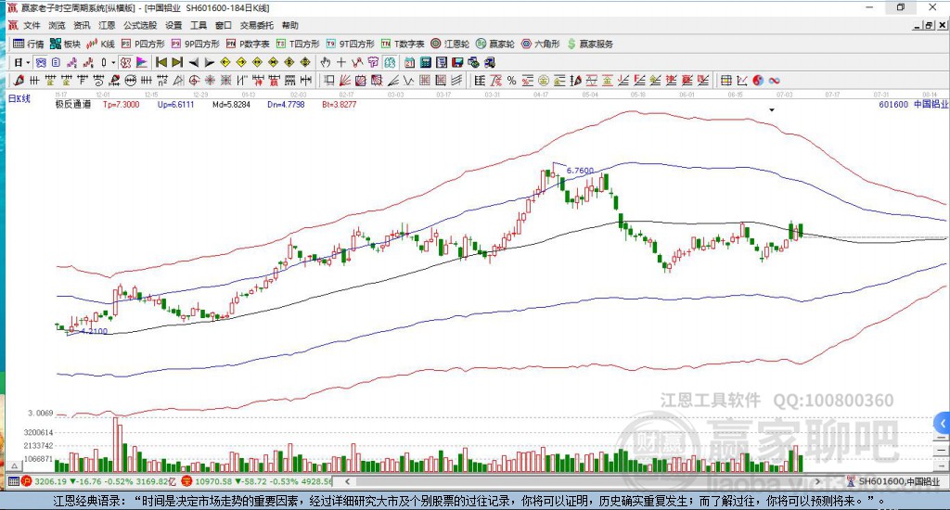
Task: Click the status bar grid icon
Action: [13, 481]
